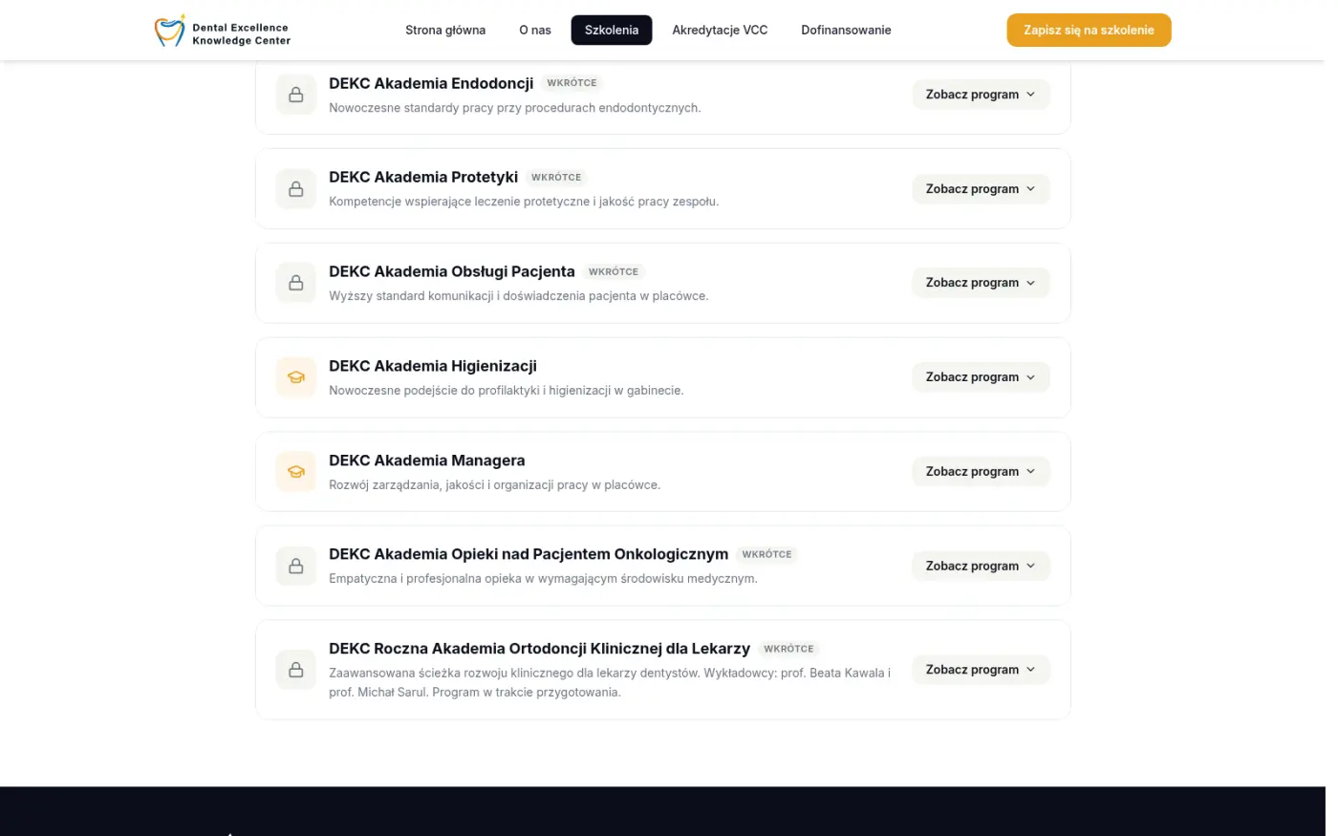Click Dental Excellence Knowledge Center brand text
The image size is (1338, 836).
[244, 34]
